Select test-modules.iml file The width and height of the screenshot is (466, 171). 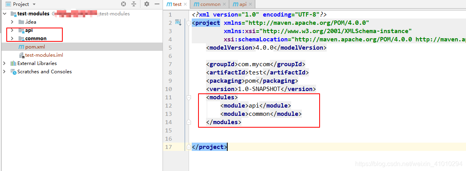pos(44,55)
